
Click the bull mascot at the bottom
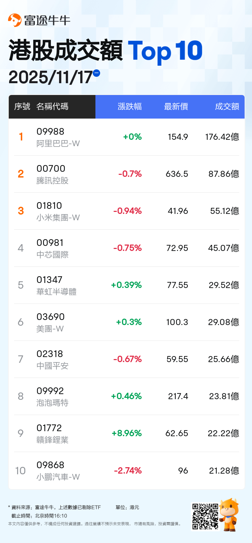[x=229, y=514]
